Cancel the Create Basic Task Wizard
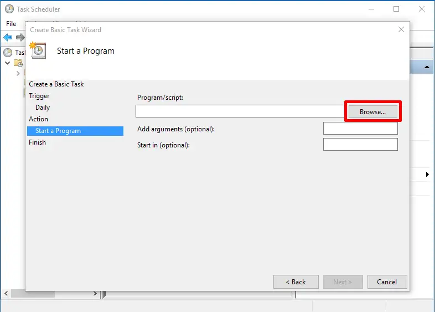This screenshot has width=435, height=312. [387, 282]
